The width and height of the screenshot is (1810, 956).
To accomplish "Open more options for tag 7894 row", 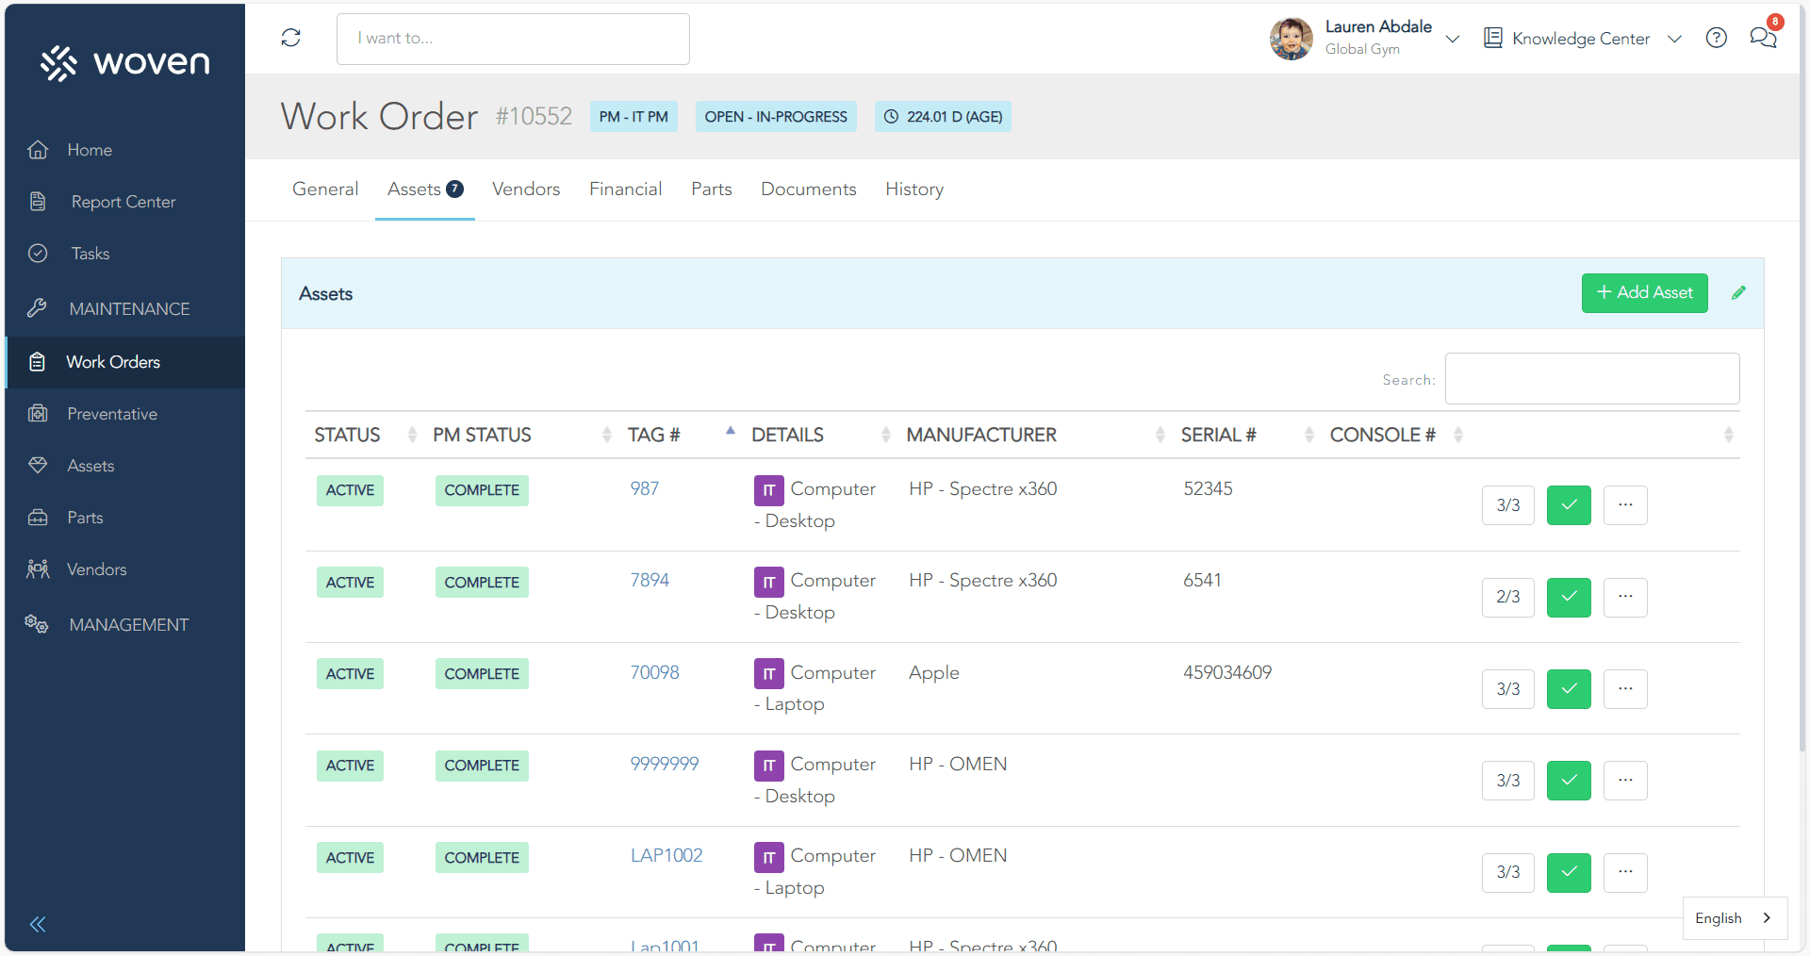I will 1625,597.
